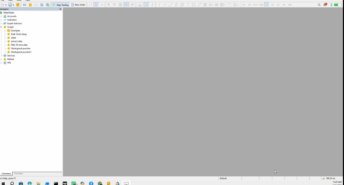Select the candlestick chart type icon

coord(96,5)
